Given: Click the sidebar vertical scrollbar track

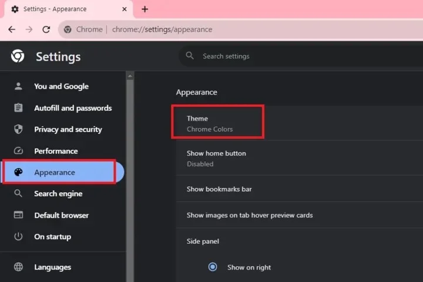Looking at the screenshot, I should [130, 181].
